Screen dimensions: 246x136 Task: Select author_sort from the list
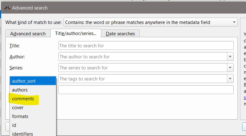coord(33,81)
